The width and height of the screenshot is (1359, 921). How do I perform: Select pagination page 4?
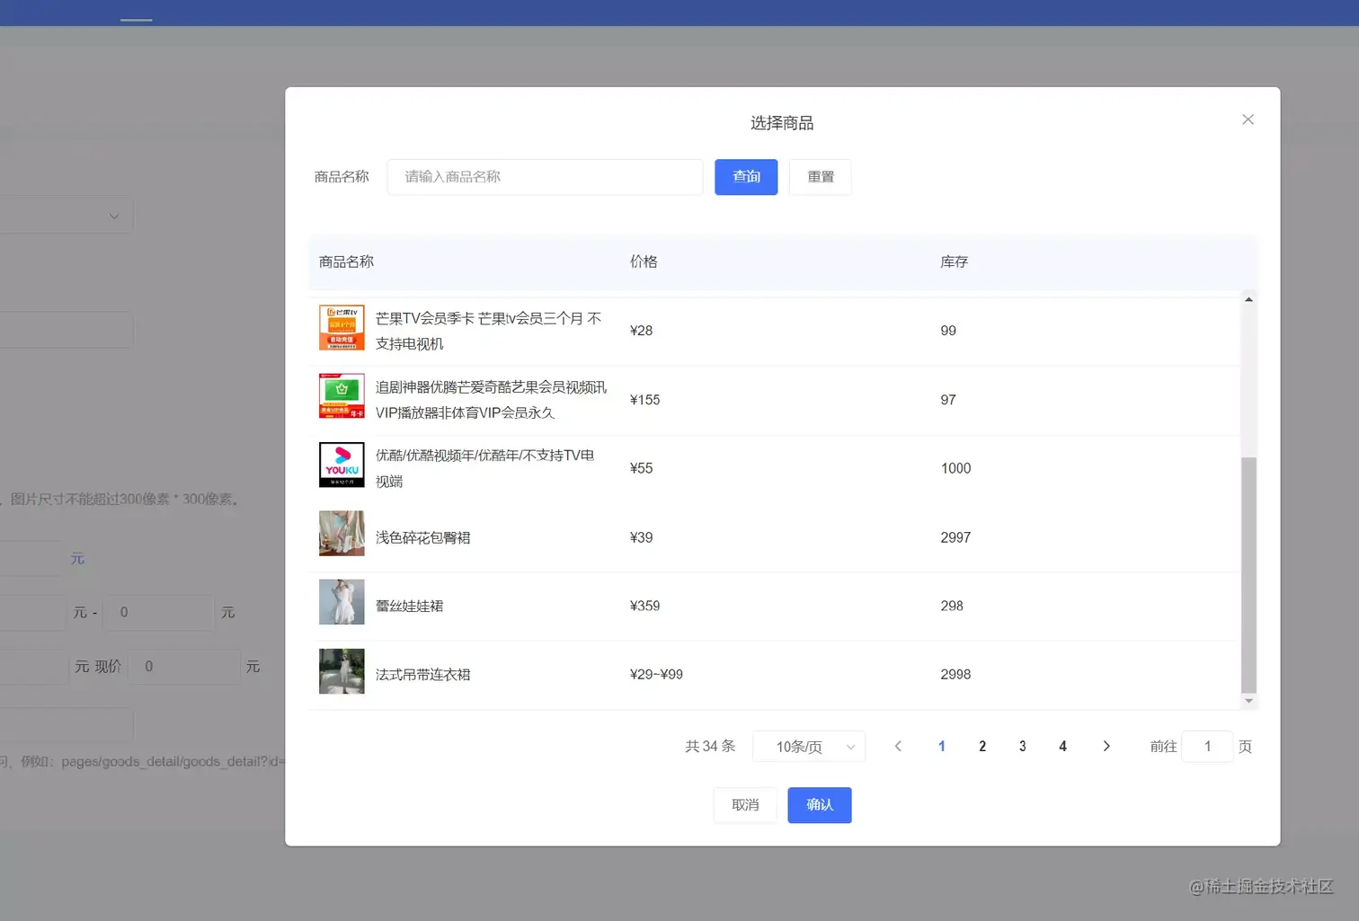(x=1062, y=747)
